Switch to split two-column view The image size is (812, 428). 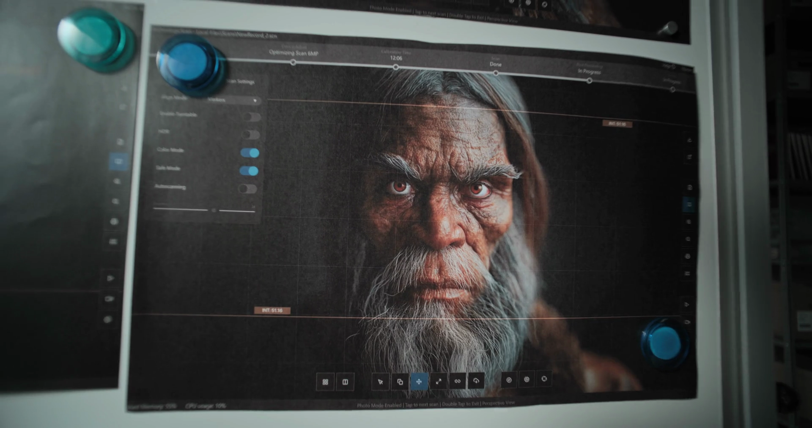345,382
